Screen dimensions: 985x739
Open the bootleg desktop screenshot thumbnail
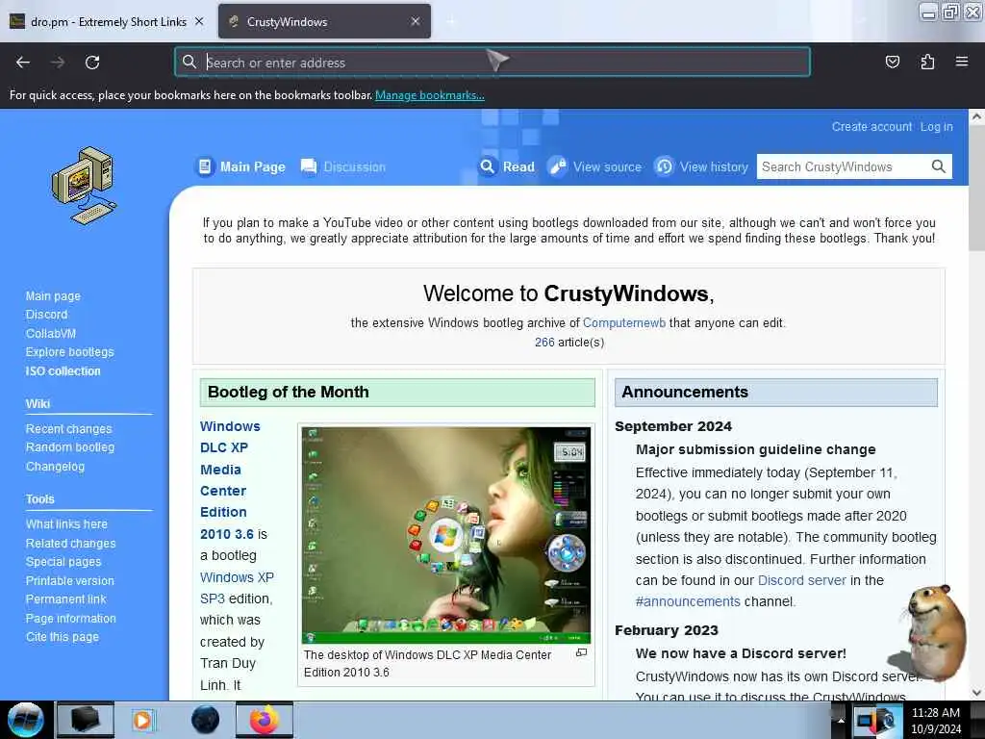click(446, 535)
